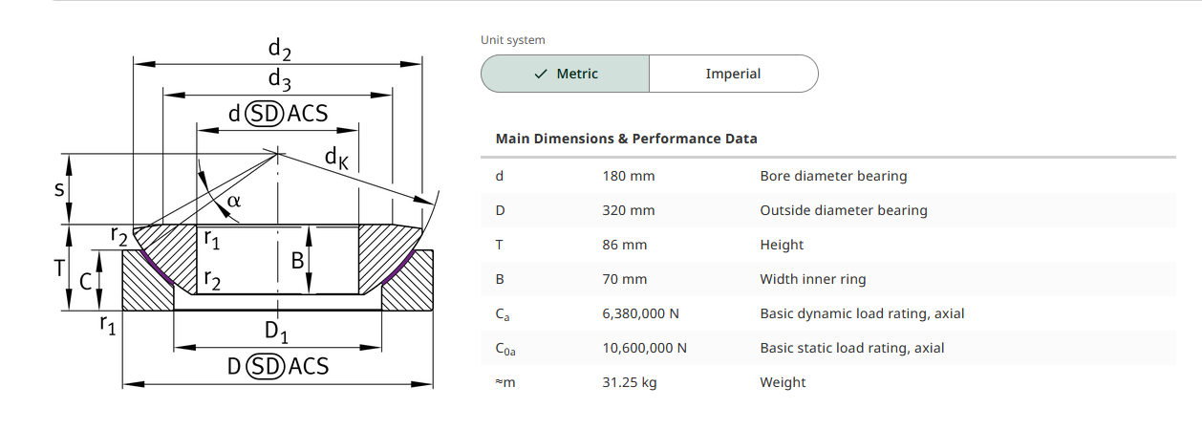Select the '31.25 kg' weight value
This screenshot has height=430, width=1202.
pos(630,382)
